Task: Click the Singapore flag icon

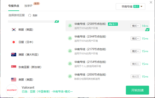Action: coord(14,67)
